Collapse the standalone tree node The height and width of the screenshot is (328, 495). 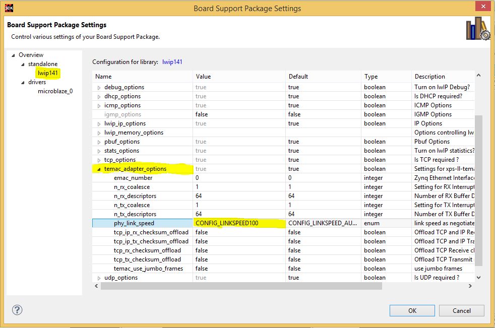pos(23,64)
